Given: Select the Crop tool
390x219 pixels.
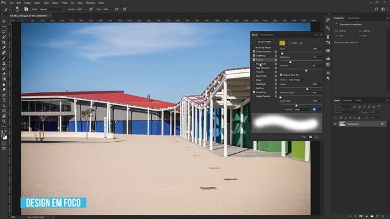Looking at the screenshot, I should tap(4, 42).
